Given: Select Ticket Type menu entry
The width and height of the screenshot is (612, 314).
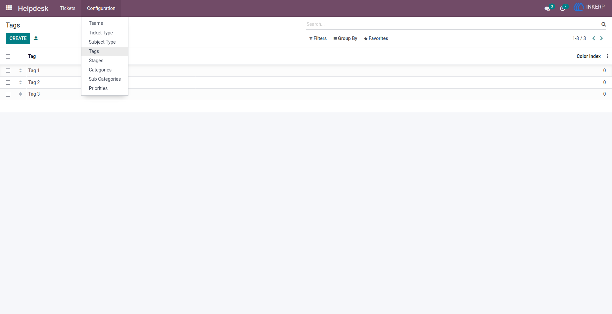Looking at the screenshot, I should click(105, 33).
